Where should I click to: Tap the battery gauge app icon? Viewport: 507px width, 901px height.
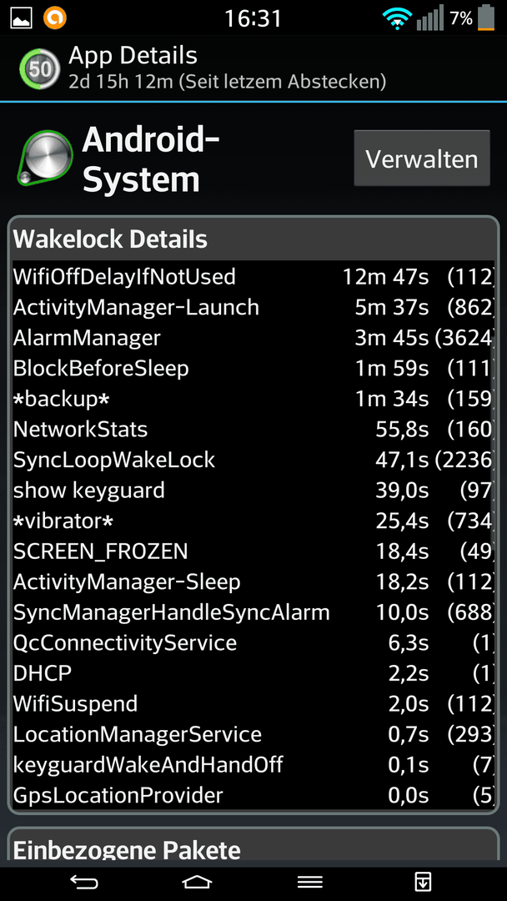[x=40, y=69]
